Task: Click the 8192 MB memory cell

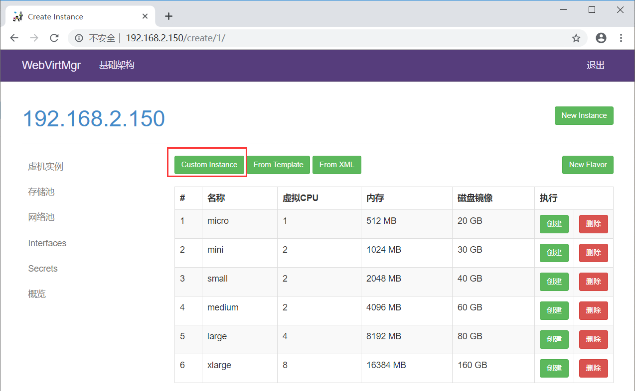Action: click(x=407, y=339)
